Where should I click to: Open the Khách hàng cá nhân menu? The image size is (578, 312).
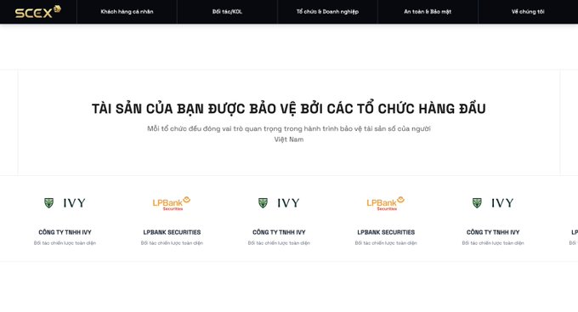pos(127,12)
